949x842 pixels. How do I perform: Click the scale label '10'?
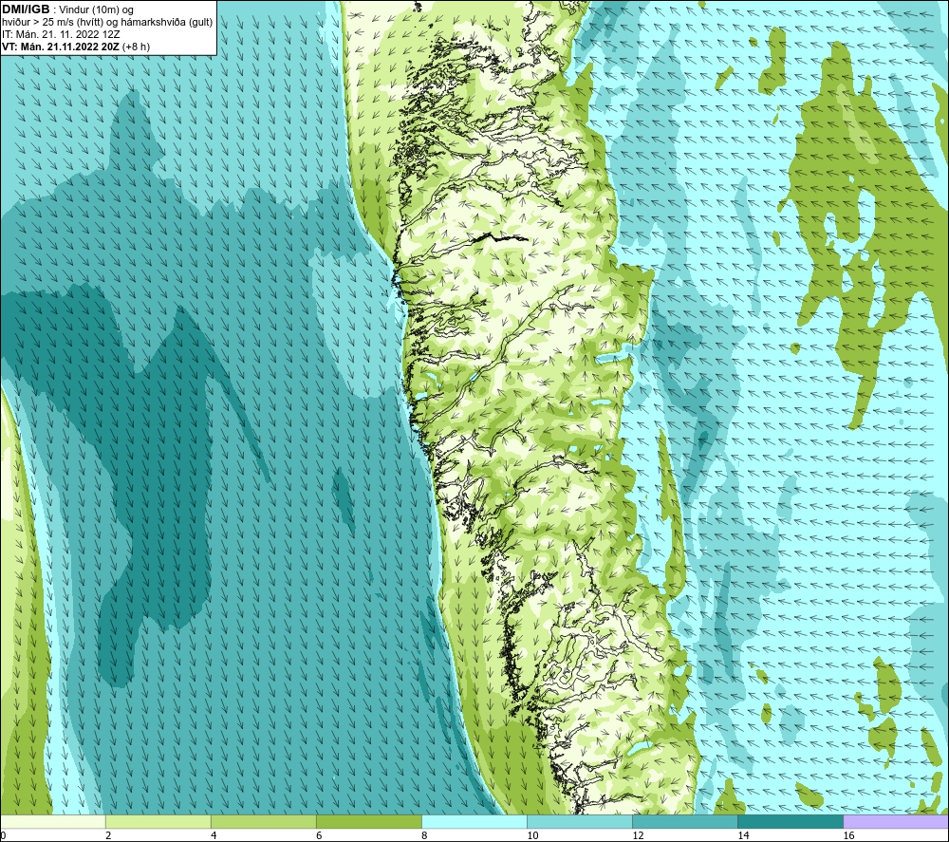pyautogui.click(x=532, y=835)
